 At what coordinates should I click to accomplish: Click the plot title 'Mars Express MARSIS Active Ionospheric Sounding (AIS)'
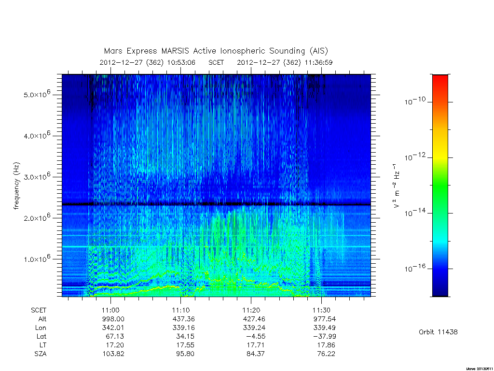(x=216, y=51)
